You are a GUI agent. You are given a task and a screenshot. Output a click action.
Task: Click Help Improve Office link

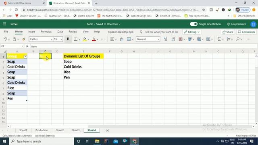tap(246, 136)
